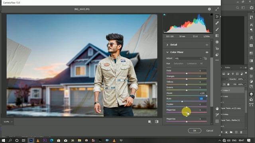Open the three-dot more settings menu

[x=217, y=60]
